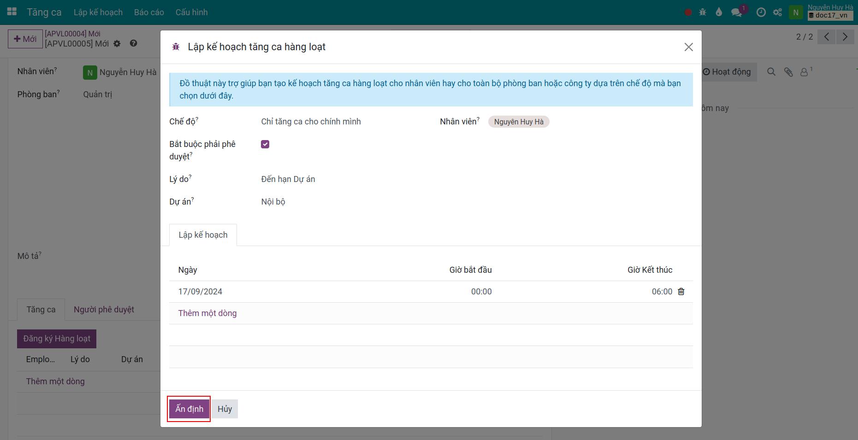Viewport: 858px width, 440px height.
Task: Click the settings gears icon in top bar
Action: click(x=777, y=12)
